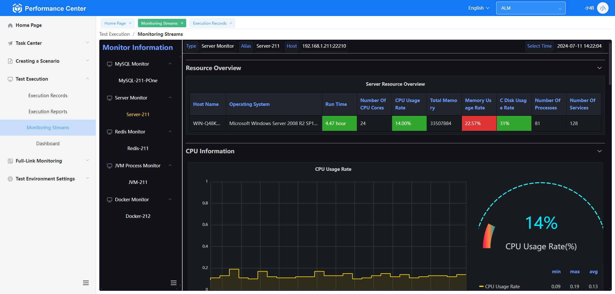
Task: Collapse the MySQL Monitor group
Action: 170,64
